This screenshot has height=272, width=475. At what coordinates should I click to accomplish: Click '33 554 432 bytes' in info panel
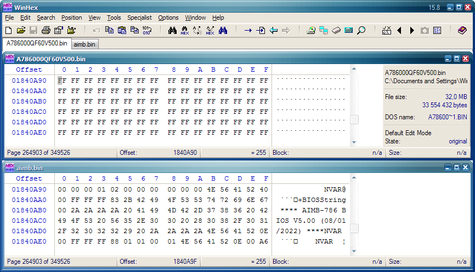tap(445, 105)
